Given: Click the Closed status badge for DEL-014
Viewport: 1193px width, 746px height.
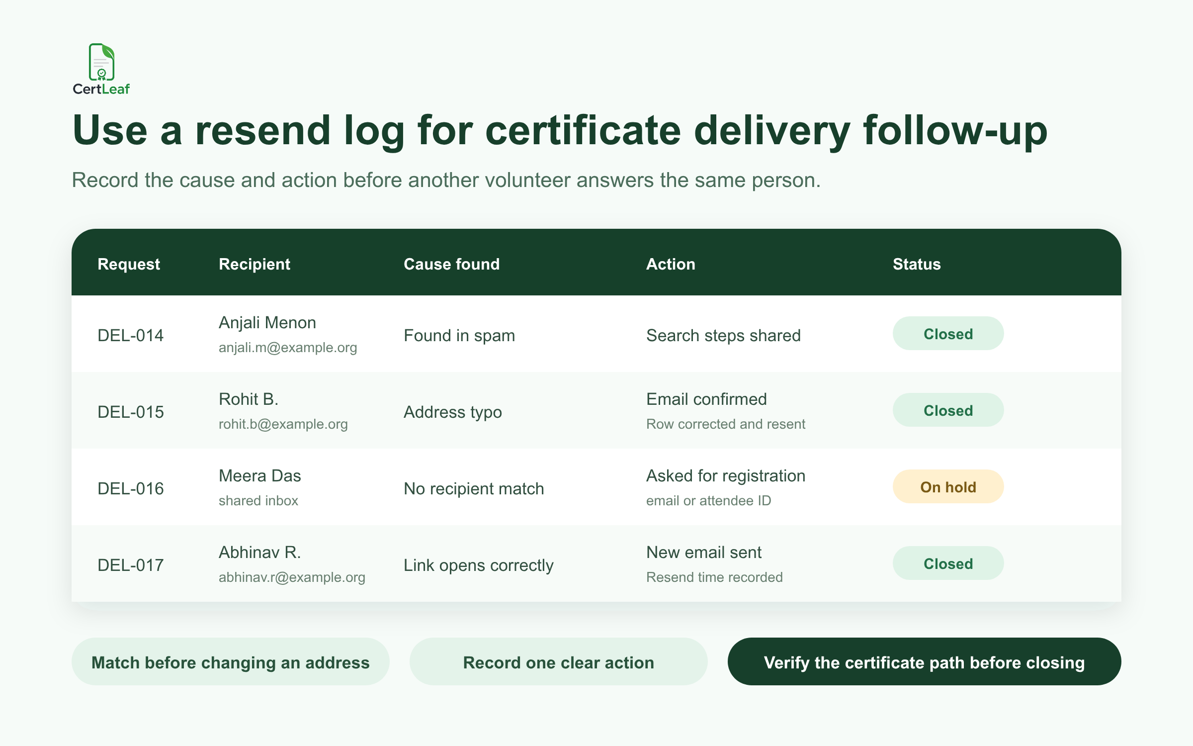Looking at the screenshot, I should [948, 333].
